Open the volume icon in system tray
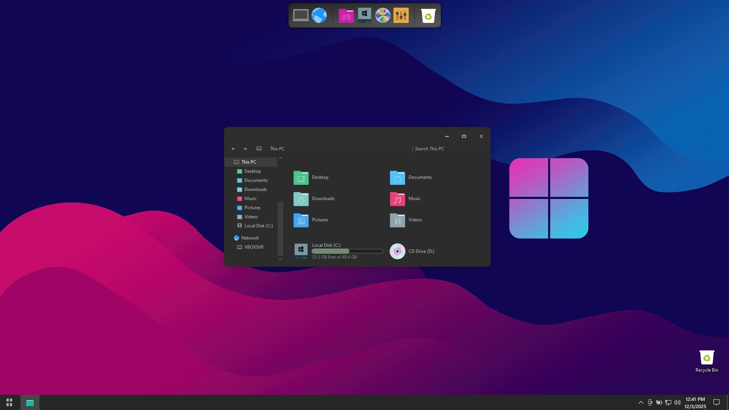The width and height of the screenshot is (729, 410). point(677,402)
